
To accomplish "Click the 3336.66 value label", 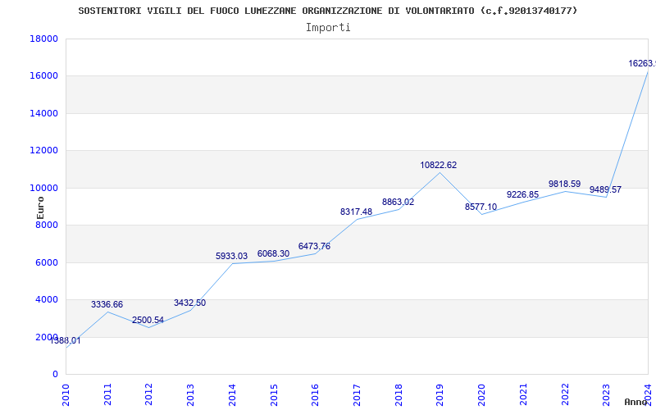I will (107, 304).
